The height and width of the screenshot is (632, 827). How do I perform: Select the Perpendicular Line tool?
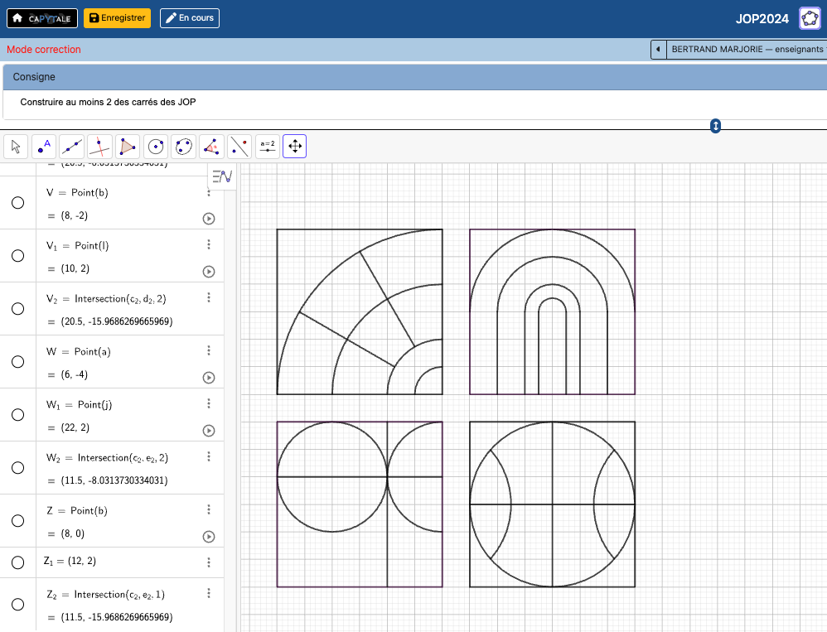[99, 147]
